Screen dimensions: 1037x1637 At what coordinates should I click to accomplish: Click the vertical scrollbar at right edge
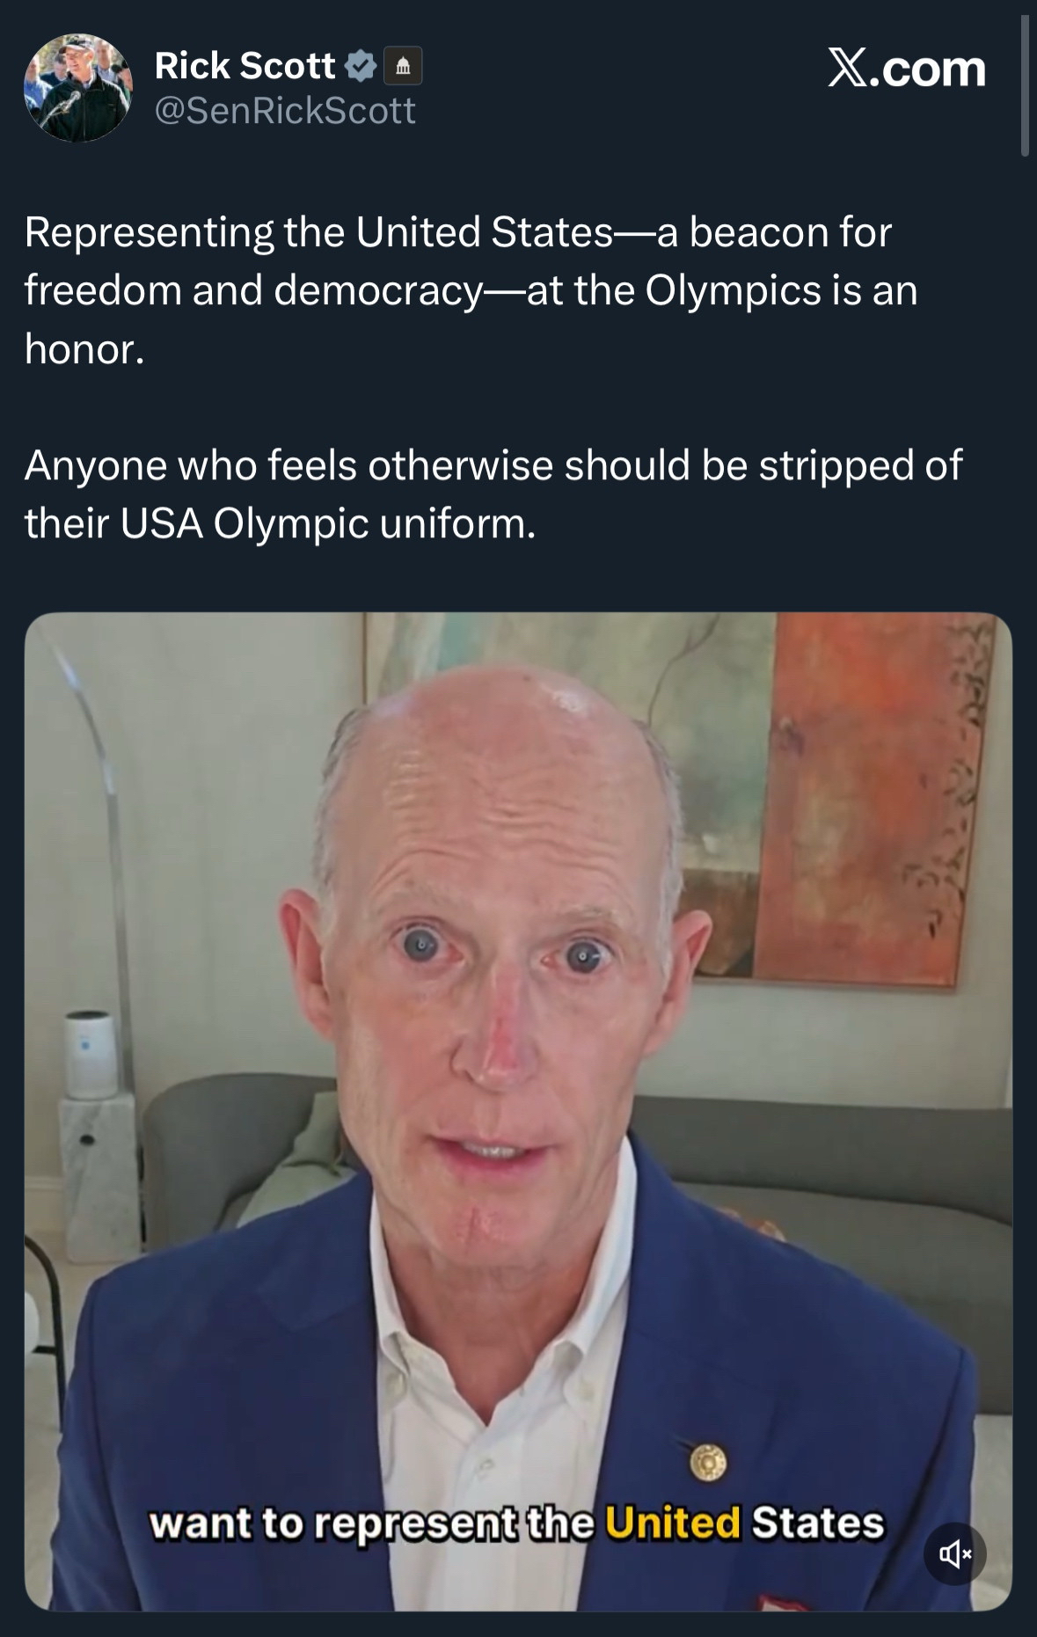(1025, 85)
